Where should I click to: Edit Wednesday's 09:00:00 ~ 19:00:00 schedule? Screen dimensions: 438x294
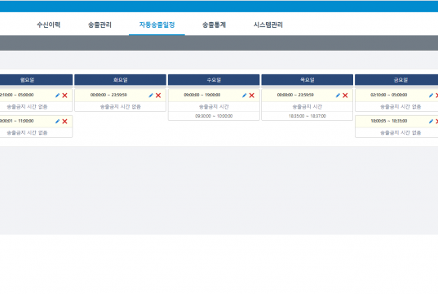pos(245,96)
